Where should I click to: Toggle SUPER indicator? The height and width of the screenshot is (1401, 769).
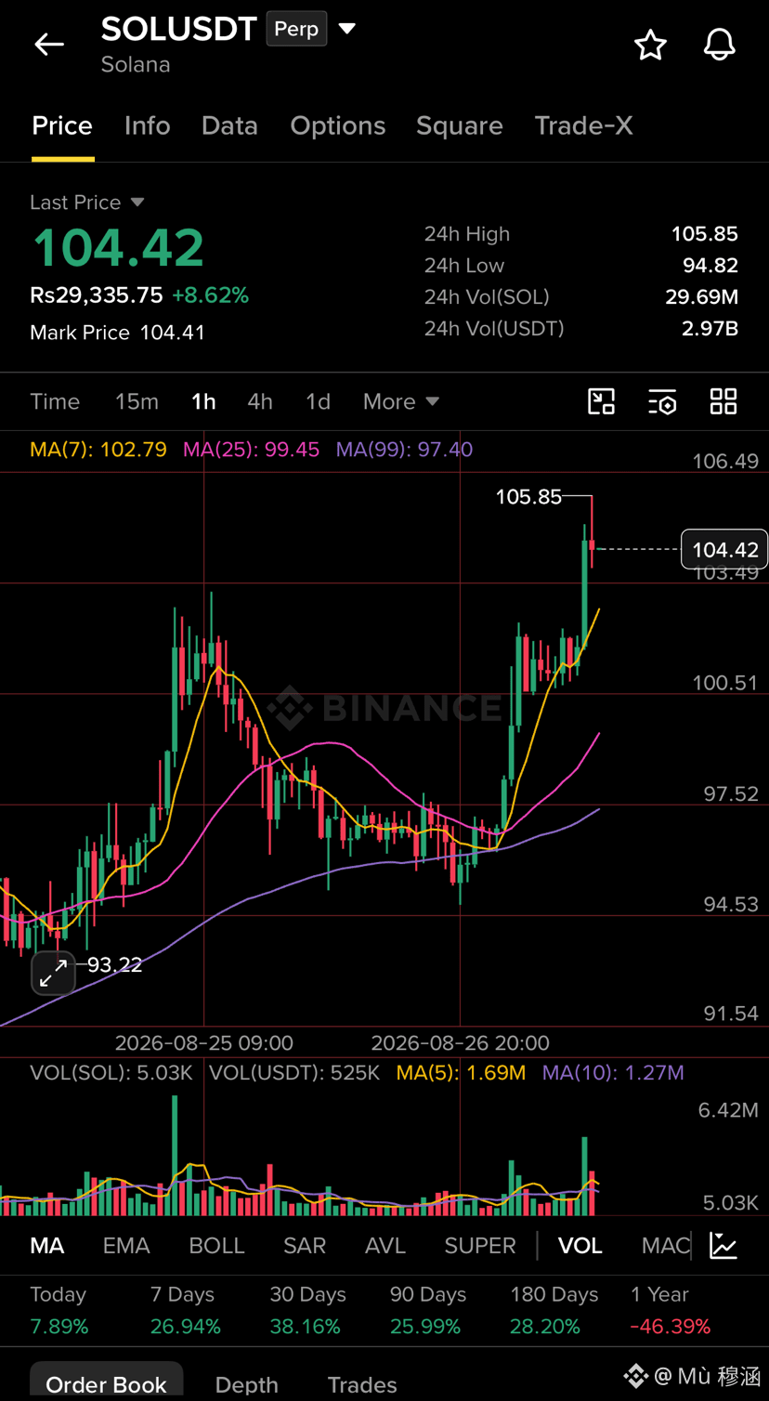[480, 1246]
